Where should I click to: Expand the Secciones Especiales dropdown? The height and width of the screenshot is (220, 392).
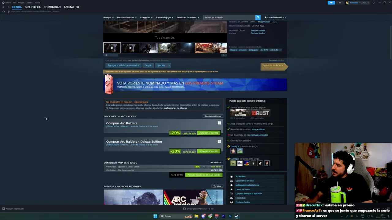(188, 17)
